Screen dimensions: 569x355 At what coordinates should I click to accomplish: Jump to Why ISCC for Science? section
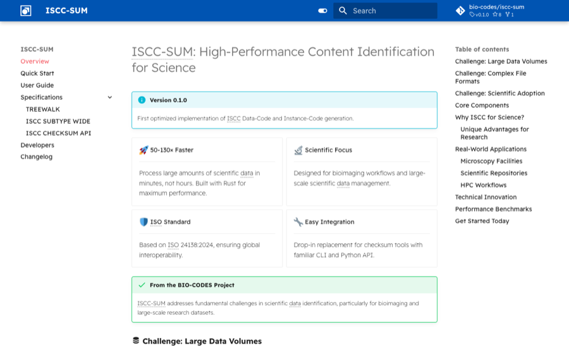[489, 117]
